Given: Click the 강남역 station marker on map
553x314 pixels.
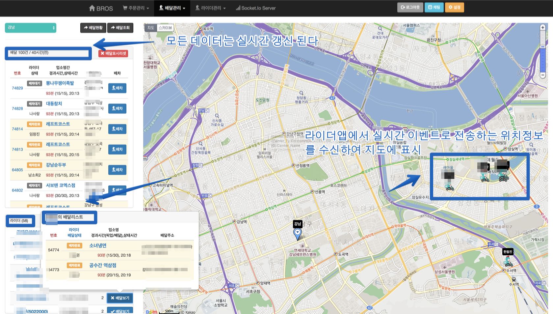Looking at the screenshot, I should pos(234,222).
